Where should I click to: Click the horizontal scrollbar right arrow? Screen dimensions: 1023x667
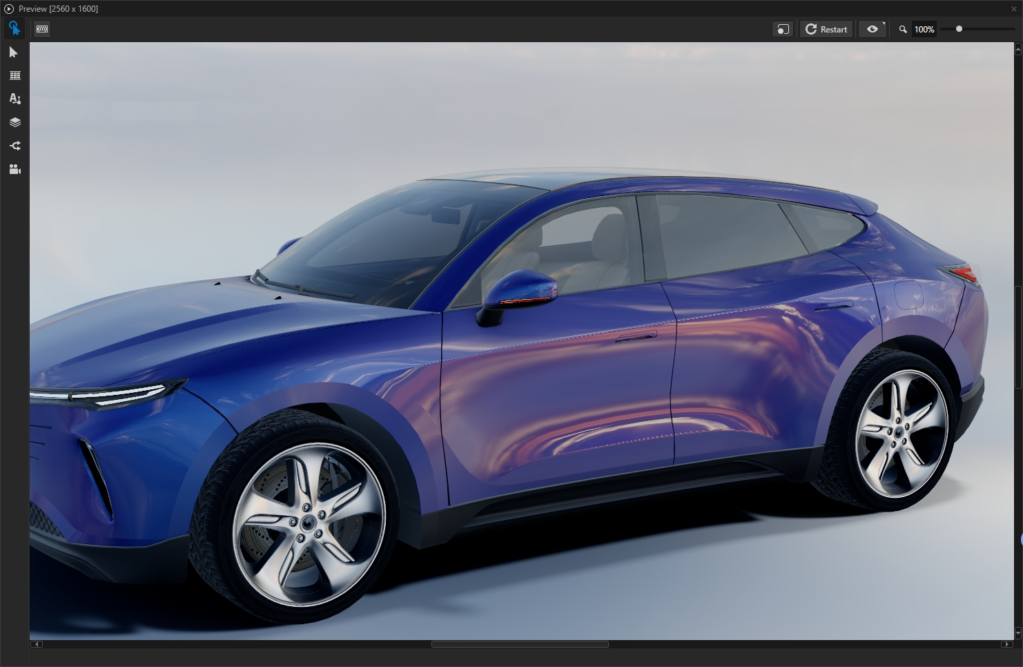pyautogui.click(x=1006, y=644)
